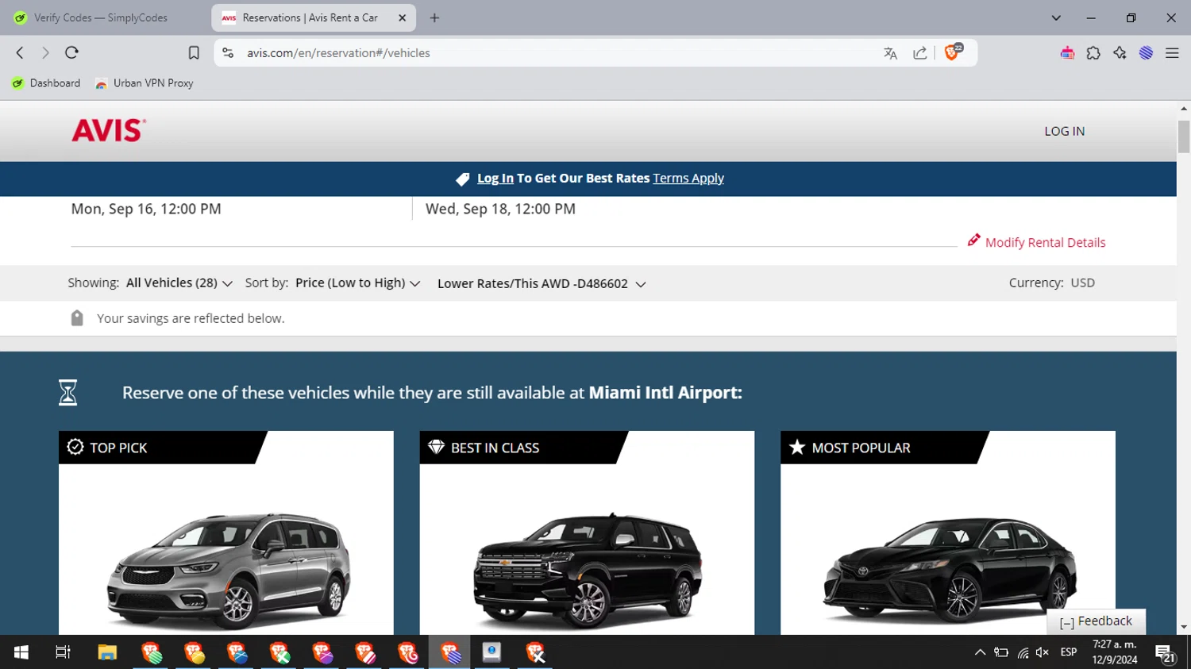Open a new browser tab
1191x669 pixels.
pos(434,17)
